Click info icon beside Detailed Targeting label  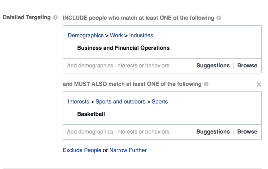[55, 18]
